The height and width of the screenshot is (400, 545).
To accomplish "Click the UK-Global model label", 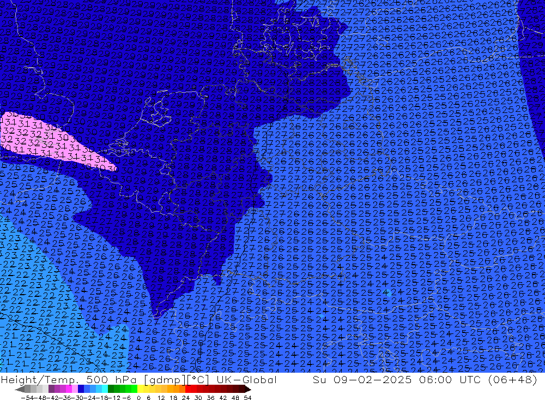I will 246,380.
